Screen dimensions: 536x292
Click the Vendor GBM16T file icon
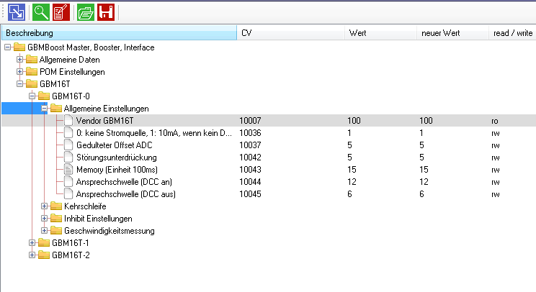pos(68,120)
